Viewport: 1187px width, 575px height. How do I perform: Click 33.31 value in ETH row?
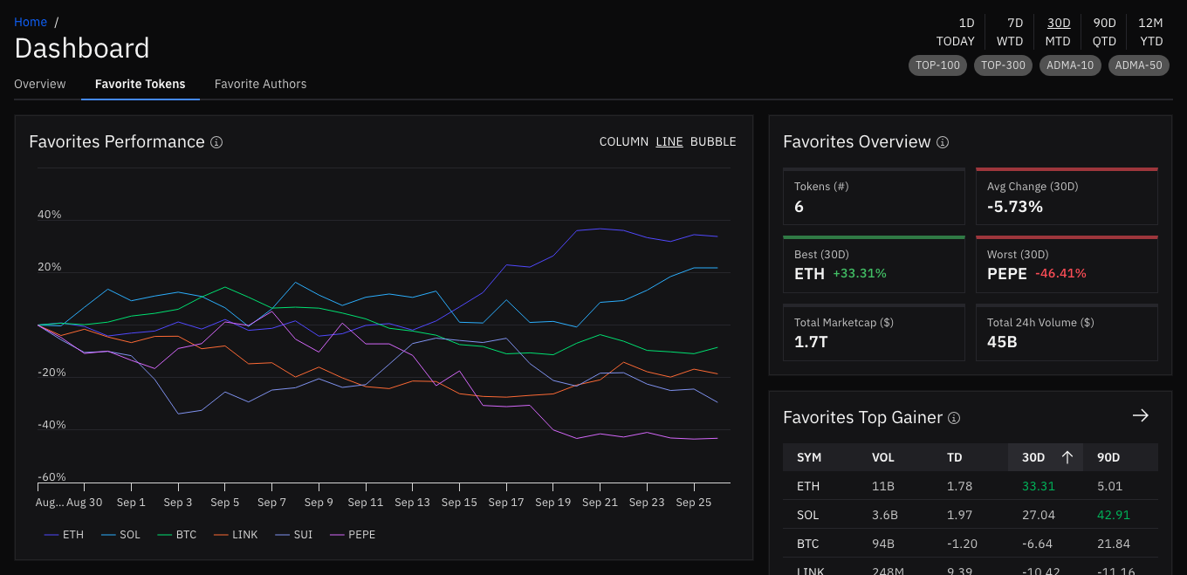point(1039,486)
